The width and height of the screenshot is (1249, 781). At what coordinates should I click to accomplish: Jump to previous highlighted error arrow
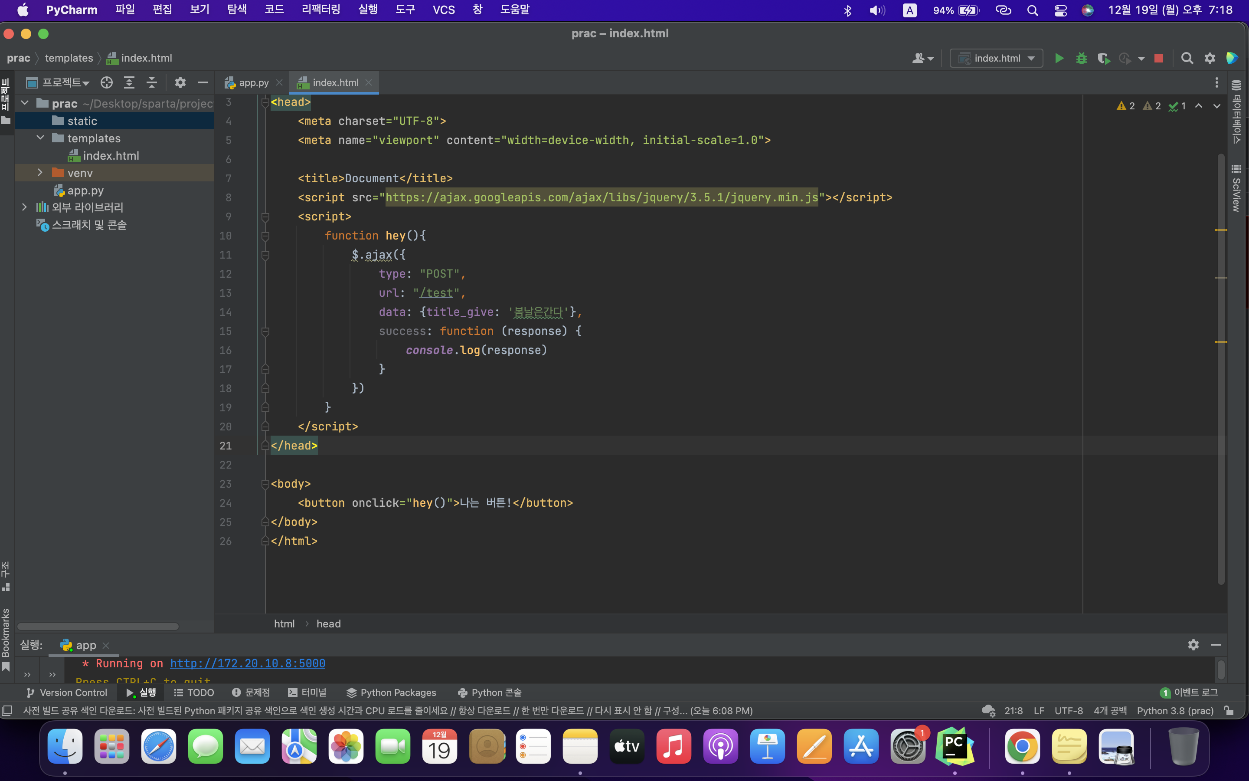click(x=1199, y=106)
